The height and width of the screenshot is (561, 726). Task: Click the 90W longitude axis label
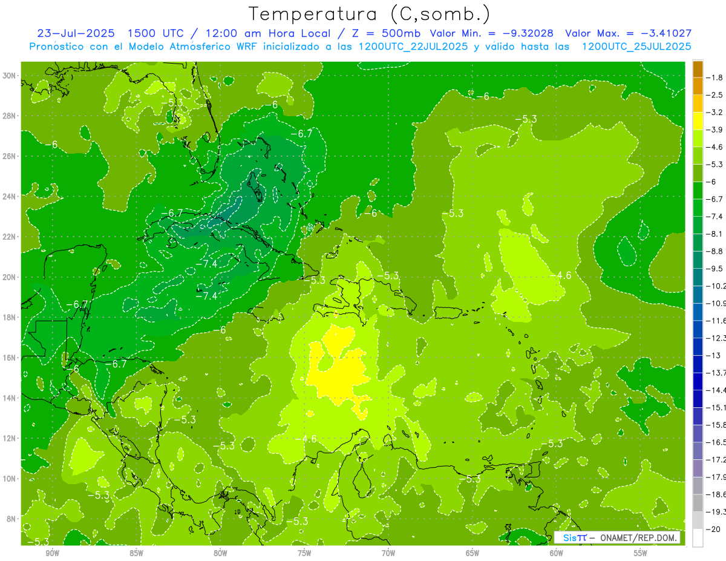52,553
